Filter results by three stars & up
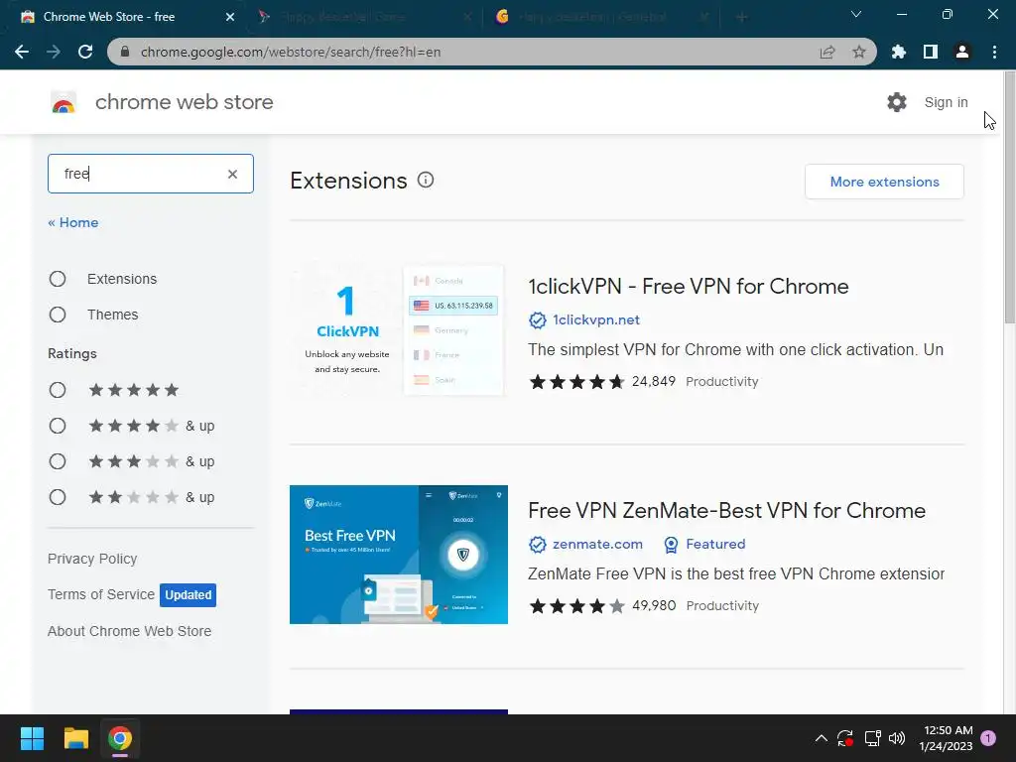Screen dimensions: 1016x762 [58, 461]
